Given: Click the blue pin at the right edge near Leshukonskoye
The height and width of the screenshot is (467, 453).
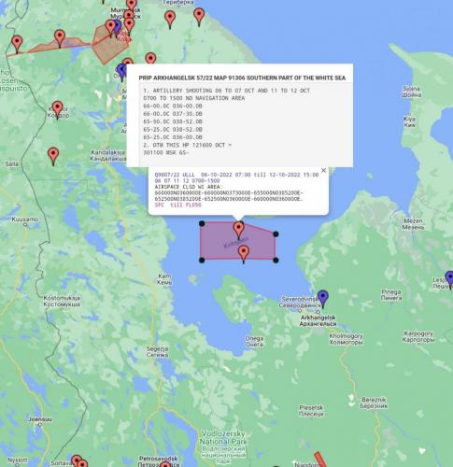Looking at the screenshot, I should point(449,280).
